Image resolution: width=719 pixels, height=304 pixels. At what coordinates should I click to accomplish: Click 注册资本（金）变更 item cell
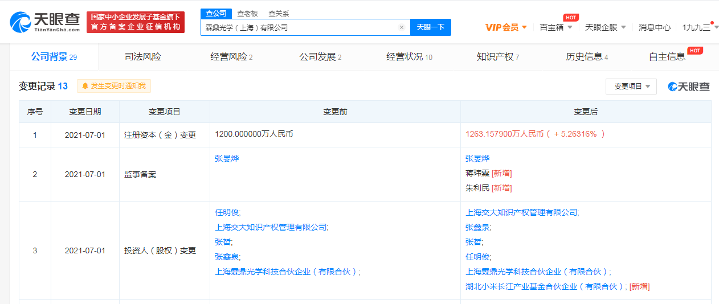(x=160, y=135)
